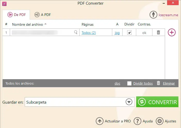This screenshot has width=181, height=128.
Task: Click the Eliminar link to remove all
Action: [x=169, y=83]
